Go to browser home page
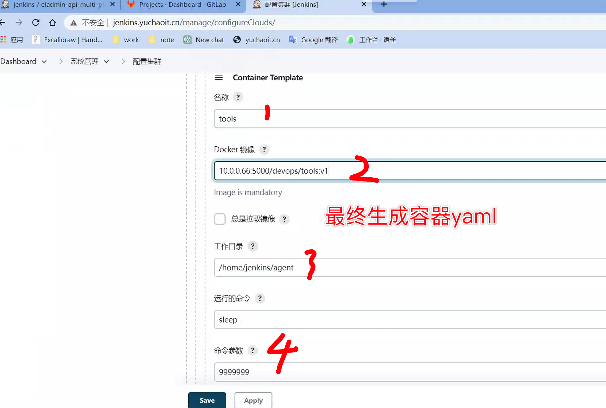This screenshot has width=606, height=408. point(53,23)
